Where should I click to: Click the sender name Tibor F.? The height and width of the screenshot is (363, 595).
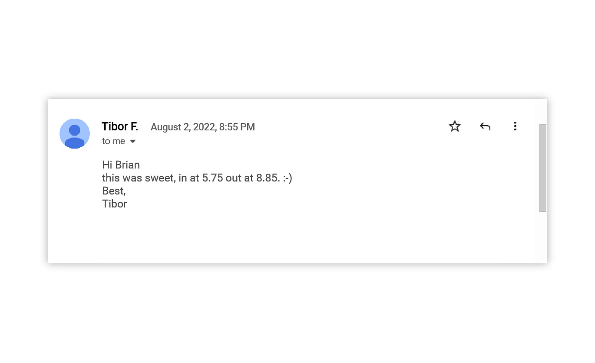(x=119, y=126)
